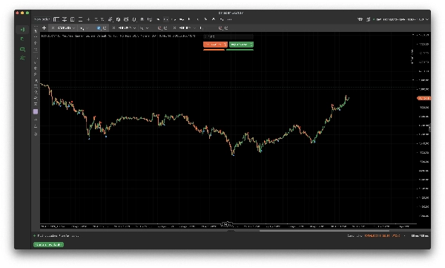Add a new chart tab with plus icon
The image size is (445, 268).
44,28
